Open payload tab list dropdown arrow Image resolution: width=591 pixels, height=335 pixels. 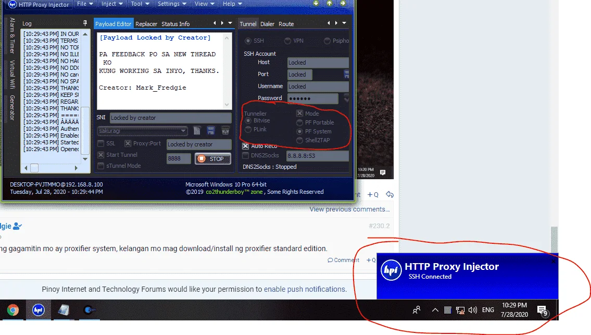pyautogui.click(x=230, y=23)
